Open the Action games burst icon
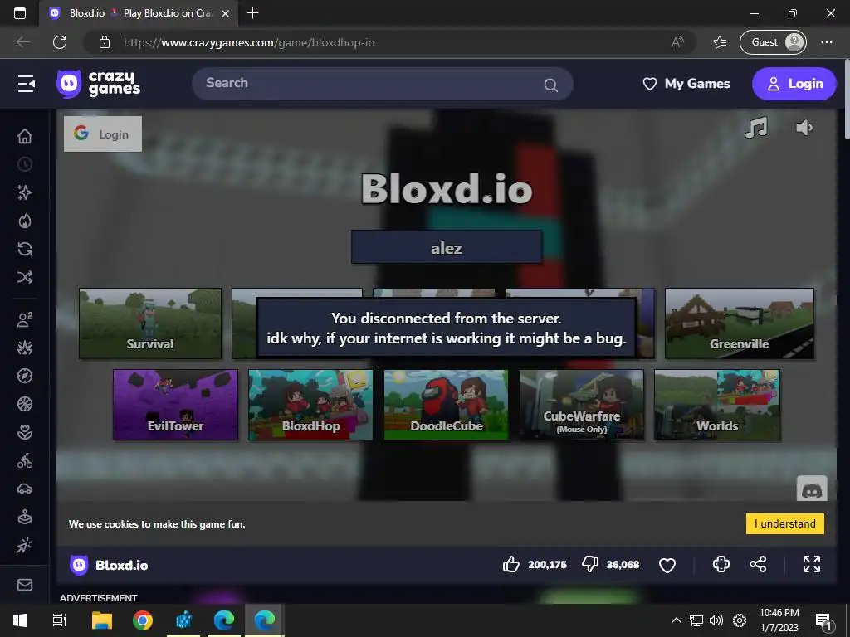The width and height of the screenshot is (850, 637). pos(25,348)
